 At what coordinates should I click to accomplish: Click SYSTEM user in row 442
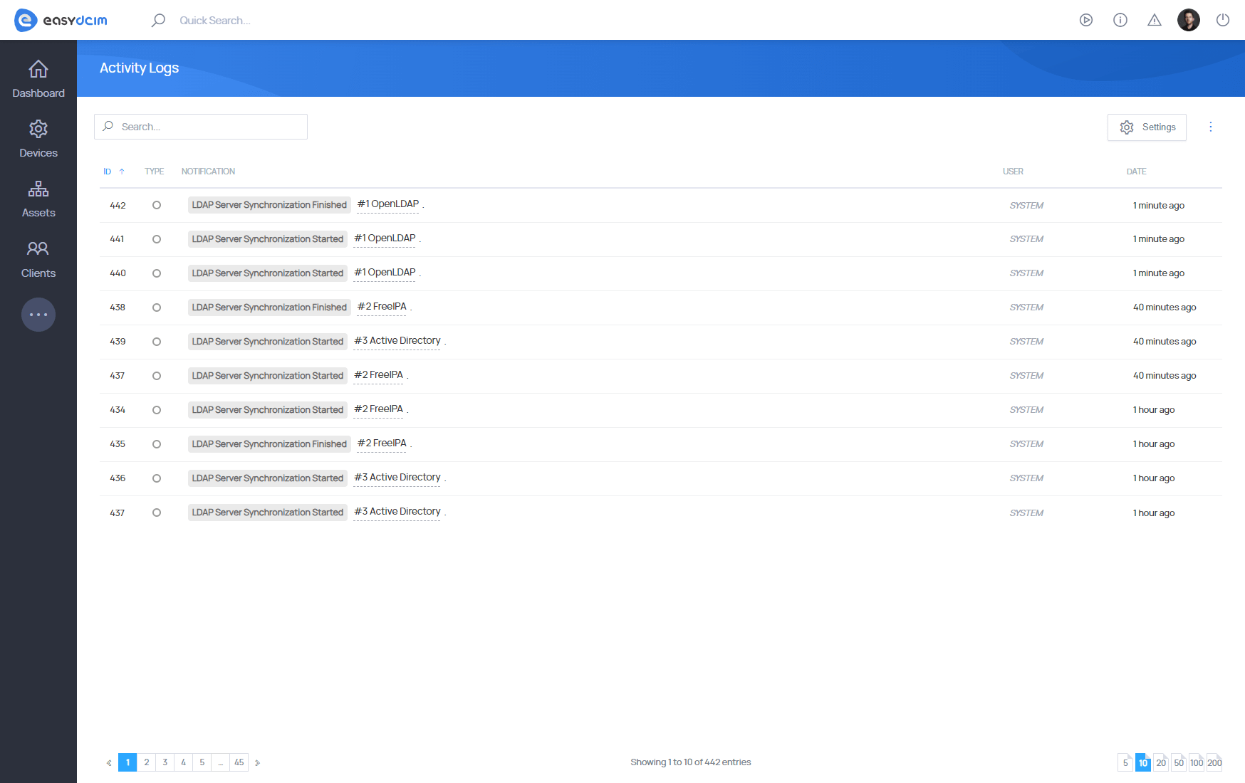tap(1026, 206)
